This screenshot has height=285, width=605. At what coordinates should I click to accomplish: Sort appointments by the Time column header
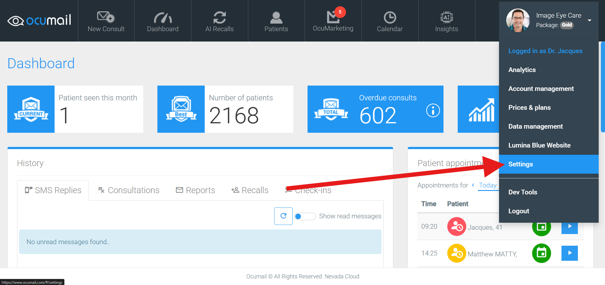click(x=429, y=204)
